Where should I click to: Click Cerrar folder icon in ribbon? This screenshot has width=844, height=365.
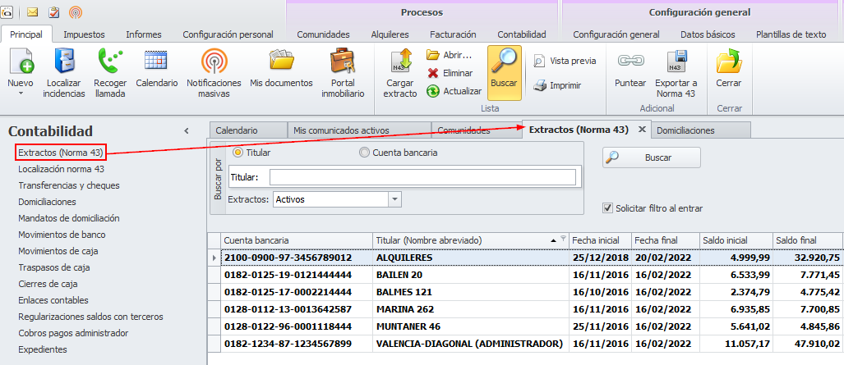coord(729,61)
